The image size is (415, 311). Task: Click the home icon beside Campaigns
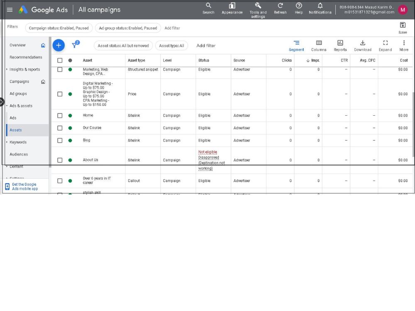click(43, 82)
